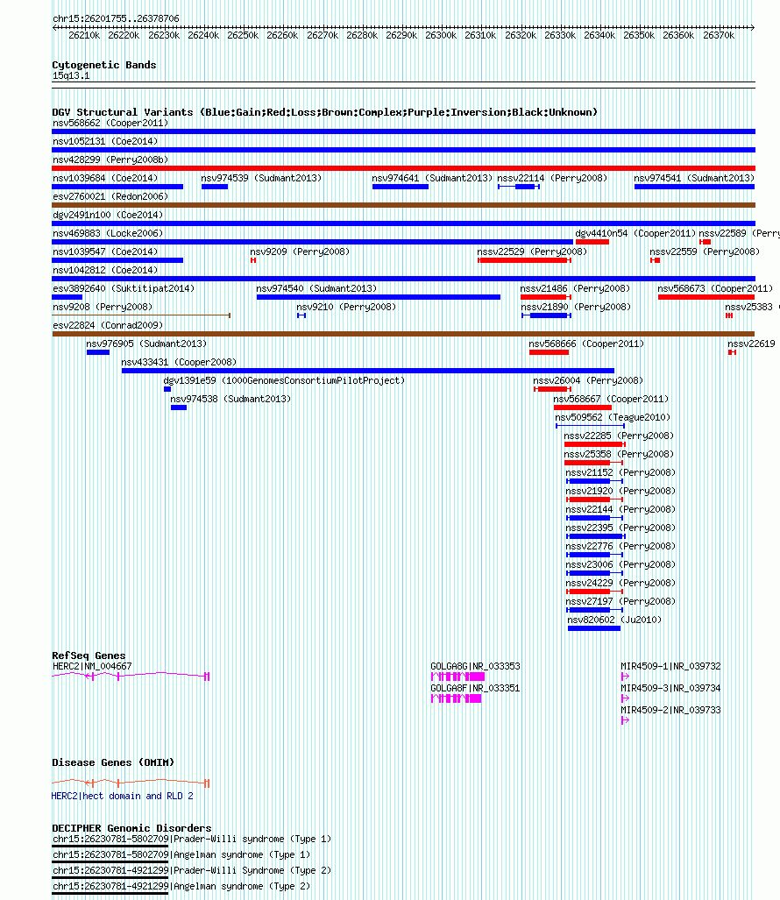This screenshot has height=900, width=780.
Task: Select the nsv1052131 (Coe2014) blue gain bar label
Action: coord(105,141)
